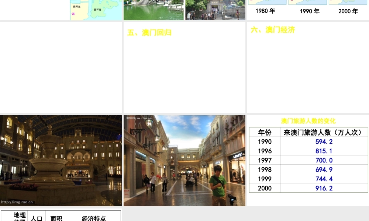Image resolution: width=369 pixels, height=221 pixels.
Task: Click the 1980 年 map caption
Action: click(265, 11)
